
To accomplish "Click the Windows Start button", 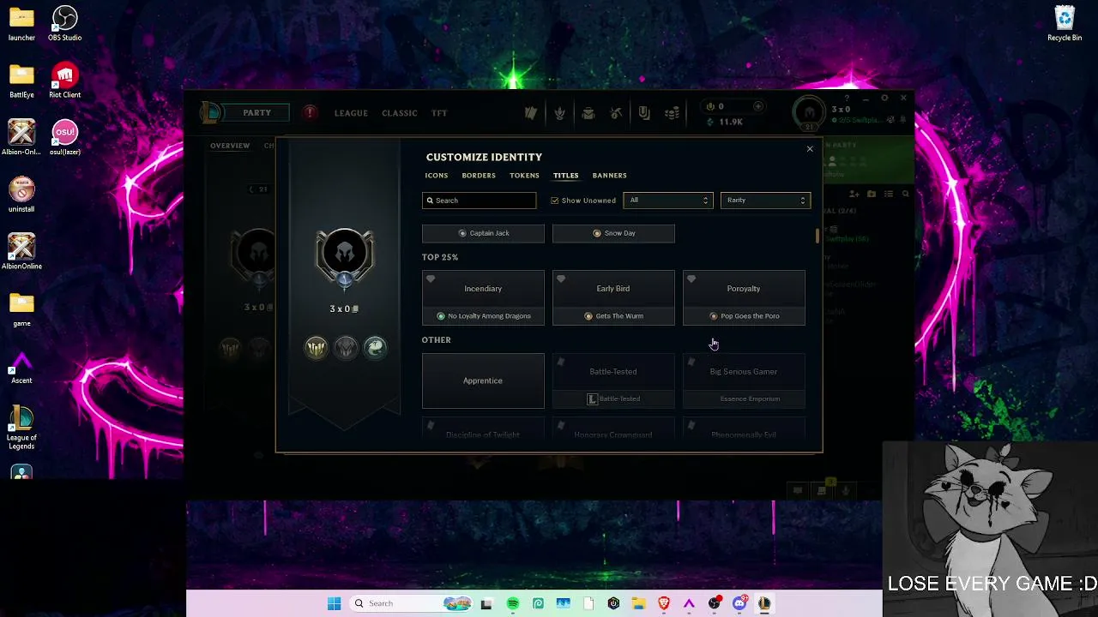I will click(335, 603).
